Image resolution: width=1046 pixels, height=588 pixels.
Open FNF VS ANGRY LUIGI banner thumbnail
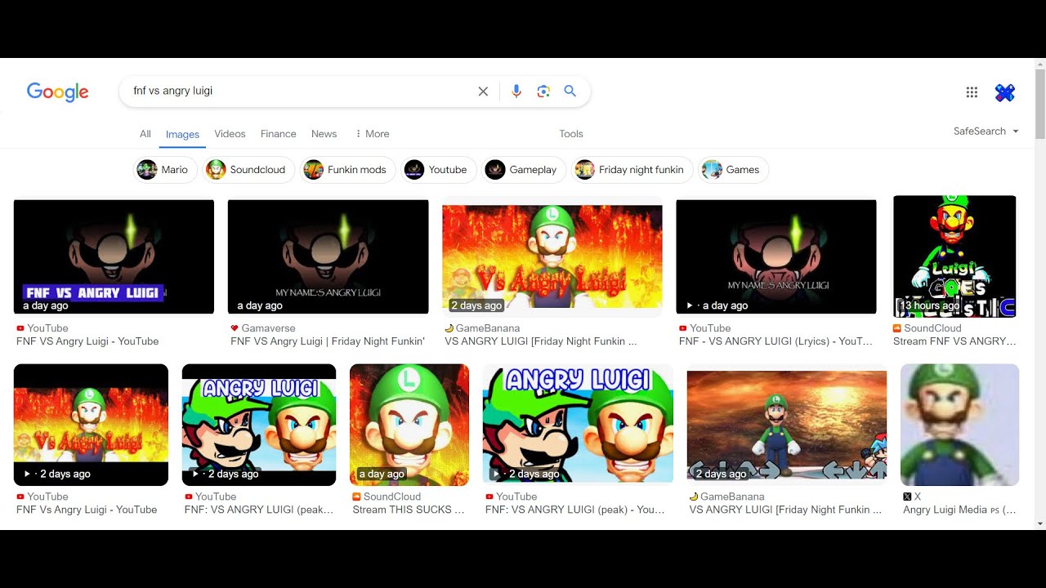point(114,256)
